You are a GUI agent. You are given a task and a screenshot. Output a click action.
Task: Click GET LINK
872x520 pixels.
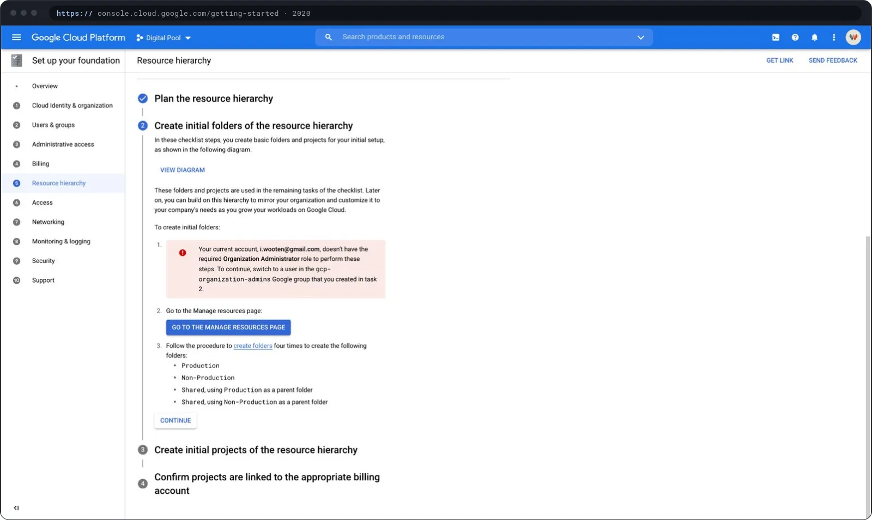pyautogui.click(x=780, y=60)
